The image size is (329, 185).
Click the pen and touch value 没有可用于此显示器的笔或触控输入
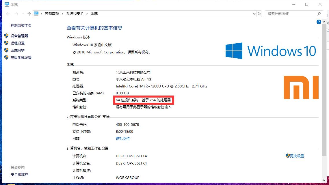click(144, 107)
